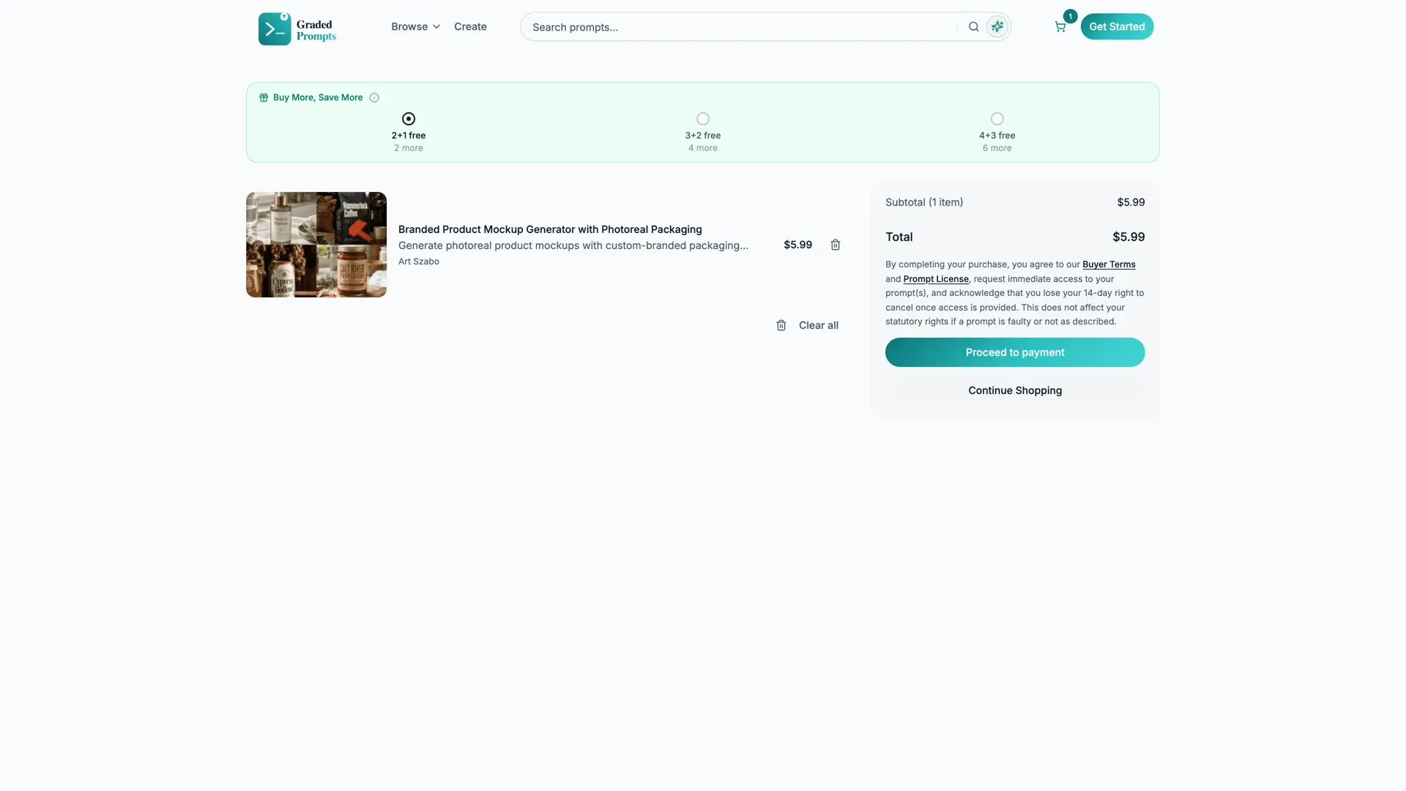Click the author name Art Szabo

(419, 261)
